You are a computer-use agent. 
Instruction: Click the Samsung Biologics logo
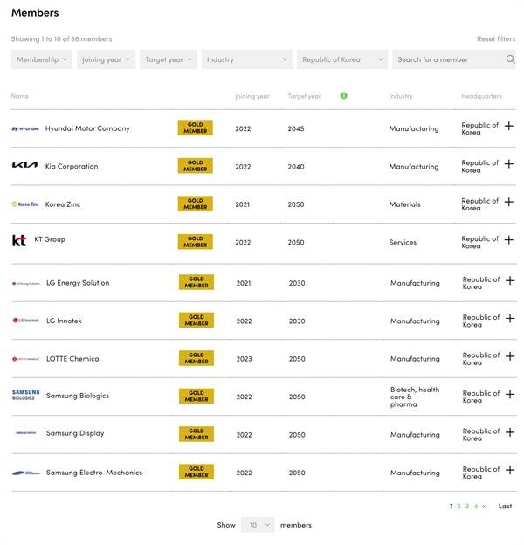24,396
